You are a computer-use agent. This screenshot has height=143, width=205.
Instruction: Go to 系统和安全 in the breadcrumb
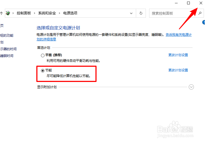point(47,13)
